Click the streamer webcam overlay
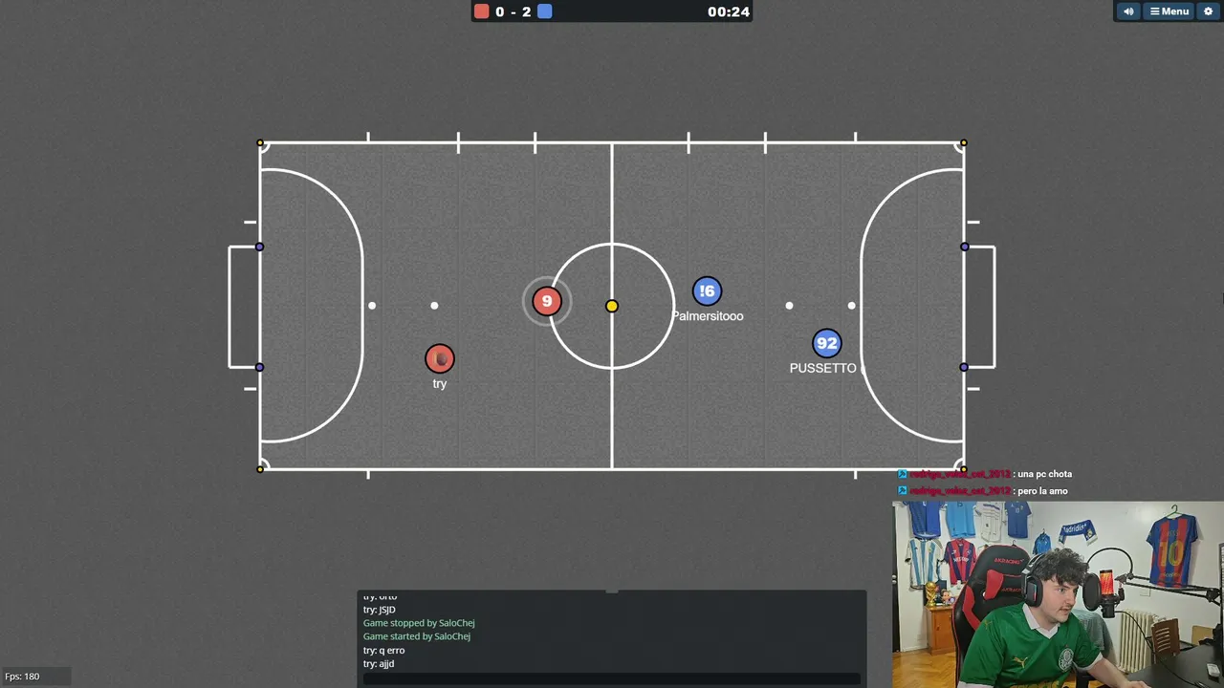The width and height of the screenshot is (1224, 688). pyautogui.click(x=1058, y=594)
